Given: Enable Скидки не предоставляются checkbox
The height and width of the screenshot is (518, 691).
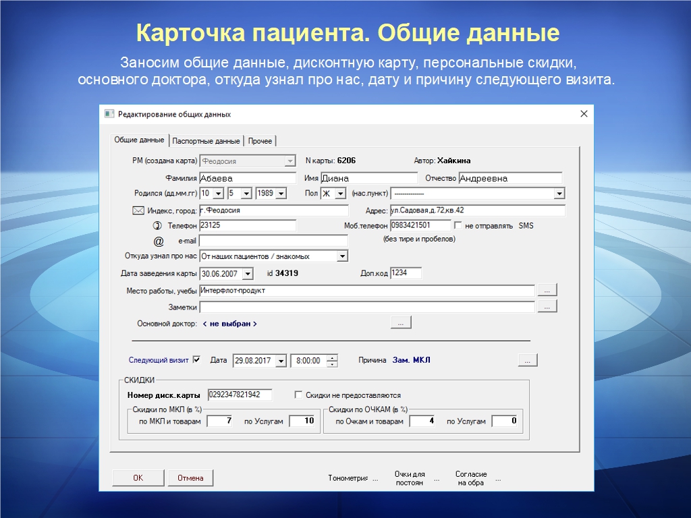Looking at the screenshot, I should (299, 395).
